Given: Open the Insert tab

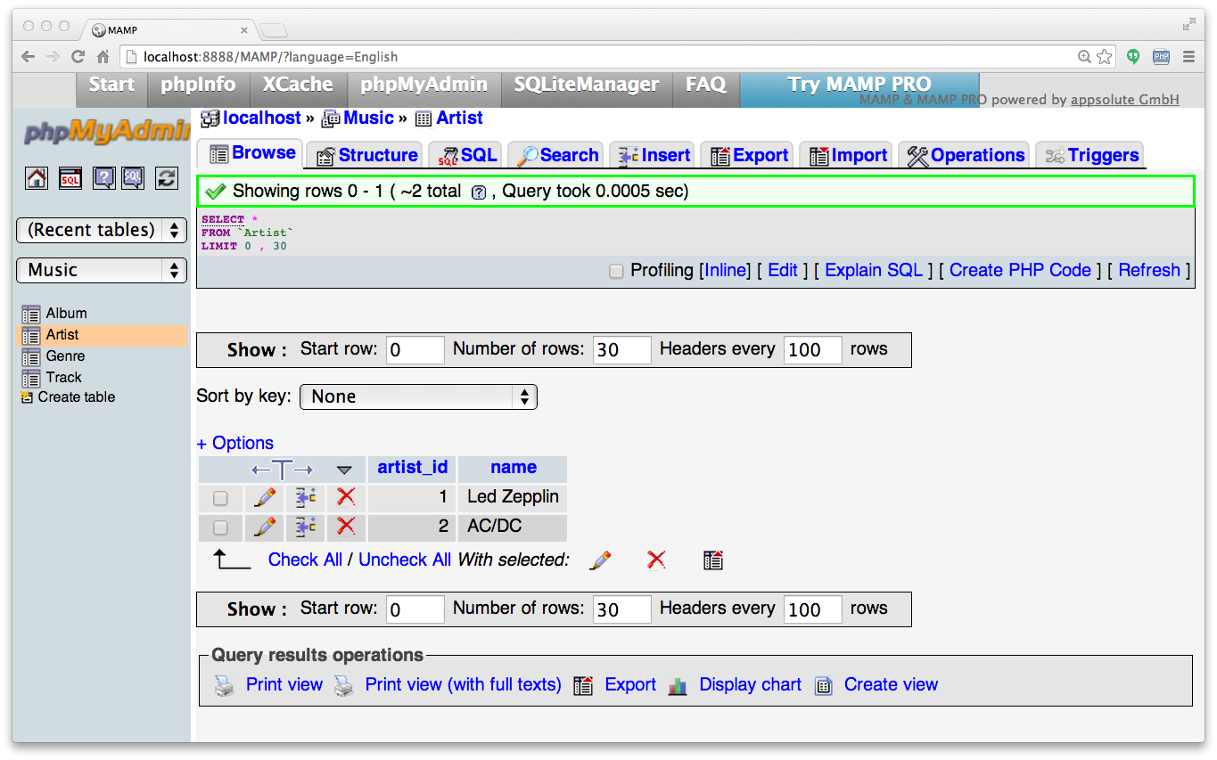Looking at the screenshot, I should pos(654,155).
